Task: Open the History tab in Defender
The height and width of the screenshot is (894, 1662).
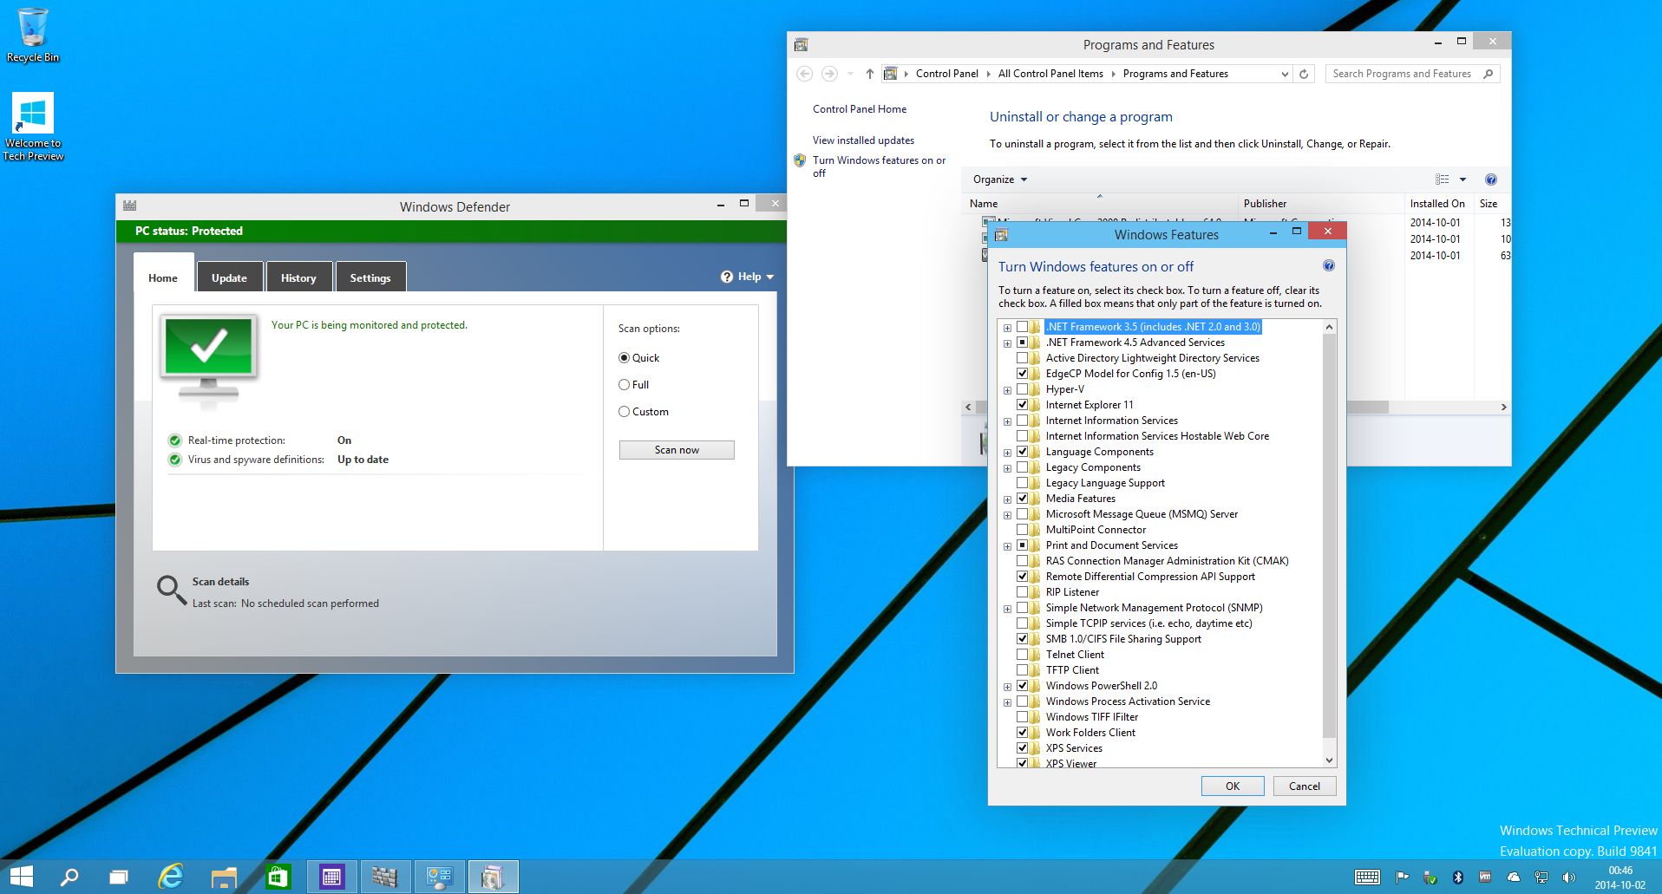Action: [298, 277]
